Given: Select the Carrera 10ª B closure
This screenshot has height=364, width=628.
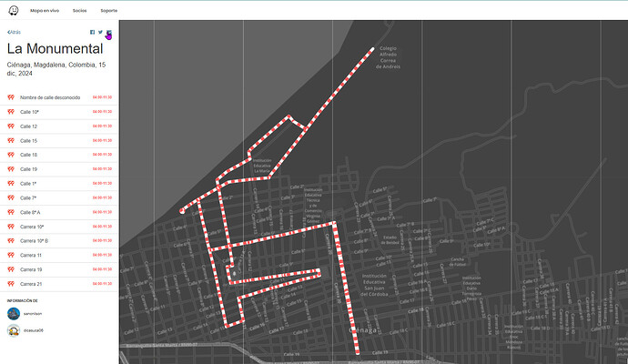Looking at the screenshot, I should [x=35, y=241].
